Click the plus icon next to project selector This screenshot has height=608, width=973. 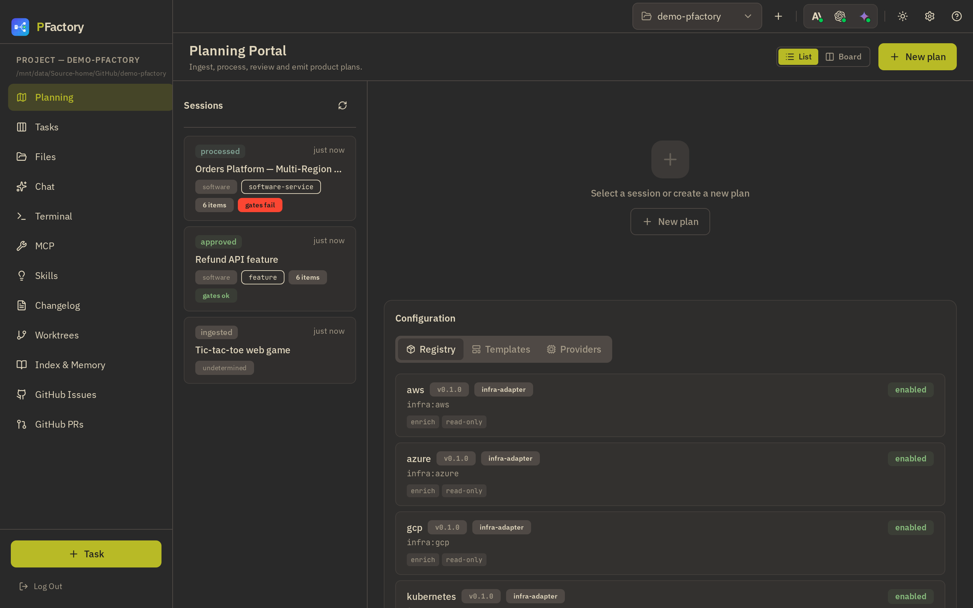pyautogui.click(x=778, y=16)
